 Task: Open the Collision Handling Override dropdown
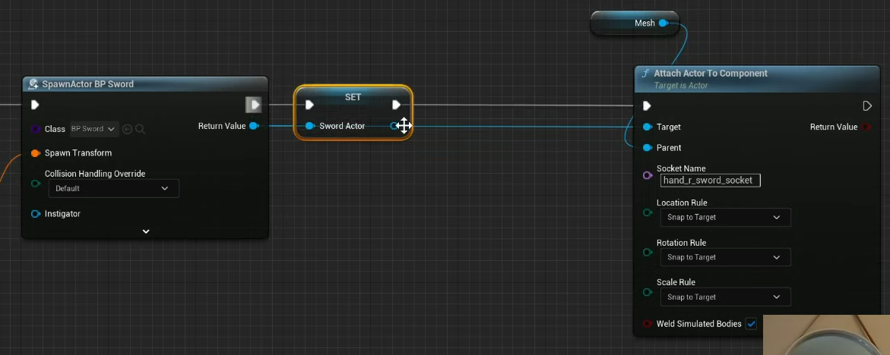coord(113,188)
